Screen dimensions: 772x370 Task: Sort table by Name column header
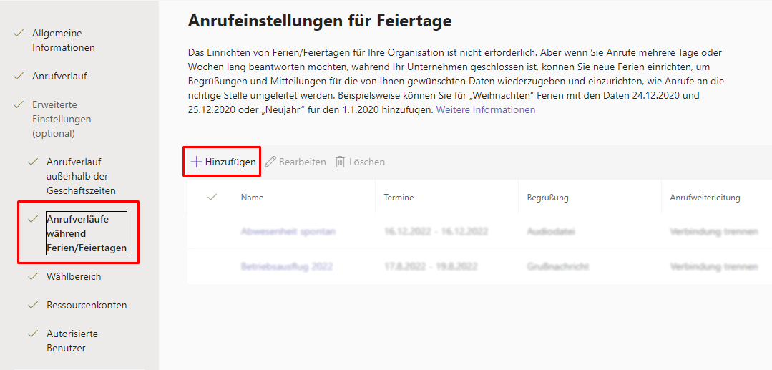252,198
